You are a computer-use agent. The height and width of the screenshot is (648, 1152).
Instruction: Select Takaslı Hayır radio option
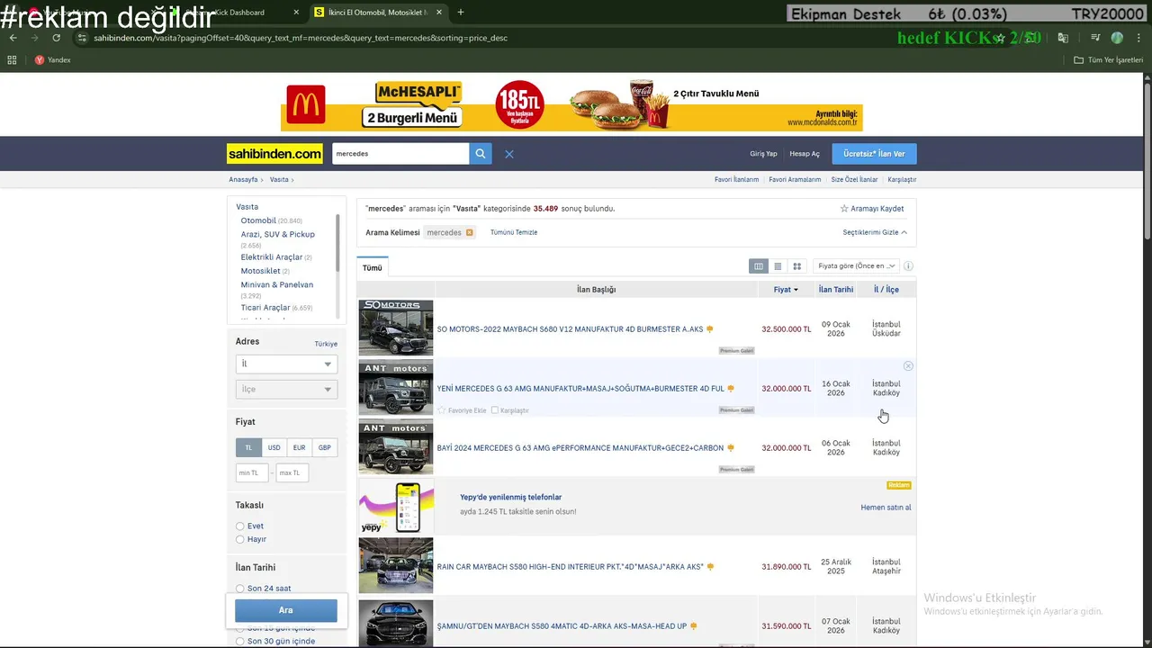click(240, 539)
